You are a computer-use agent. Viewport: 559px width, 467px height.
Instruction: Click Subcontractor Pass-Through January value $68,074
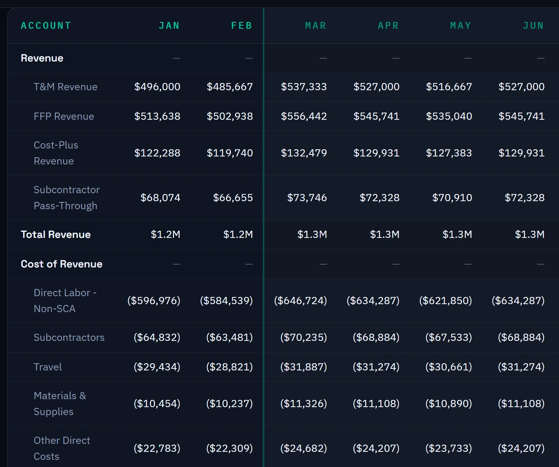(x=161, y=198)
